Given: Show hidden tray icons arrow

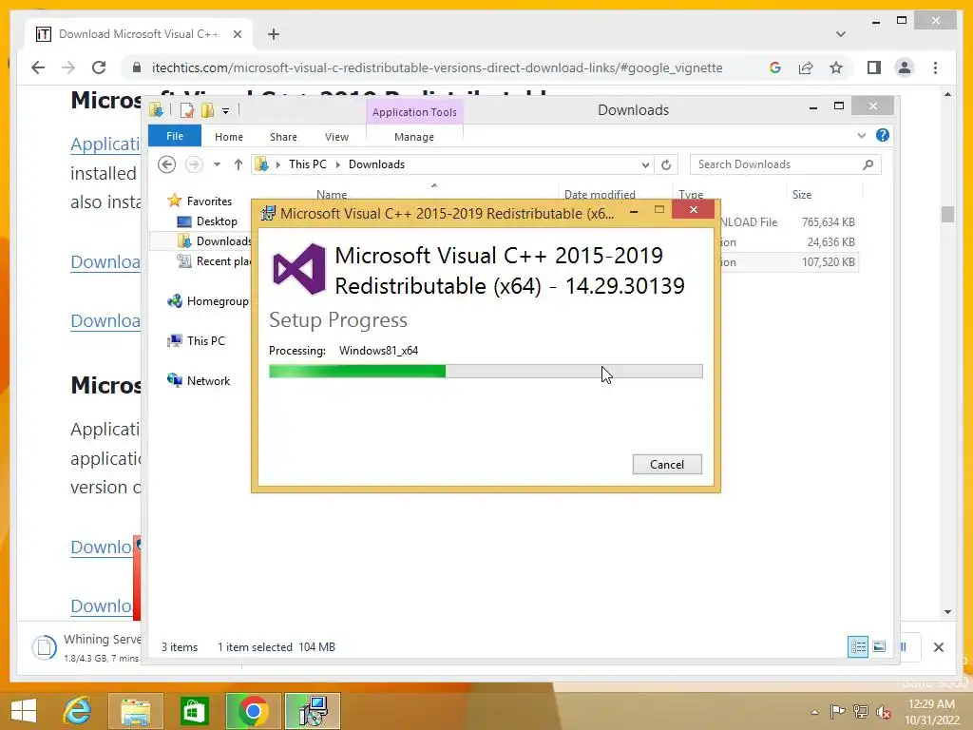Looking at the screenshot, I should (x=814, y=712).
